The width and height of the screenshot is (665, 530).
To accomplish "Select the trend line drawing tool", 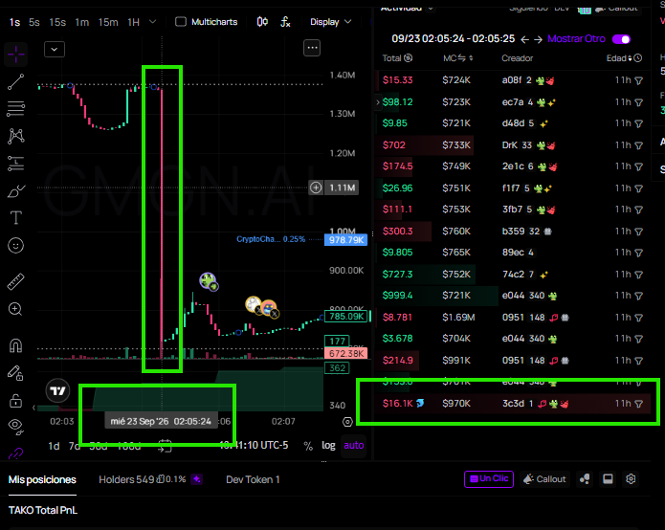I will (x=15, y=82).
